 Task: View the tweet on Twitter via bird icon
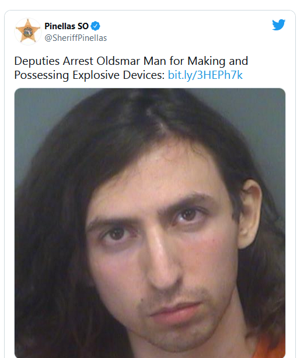pyautogui.click(x=278, y=25)
